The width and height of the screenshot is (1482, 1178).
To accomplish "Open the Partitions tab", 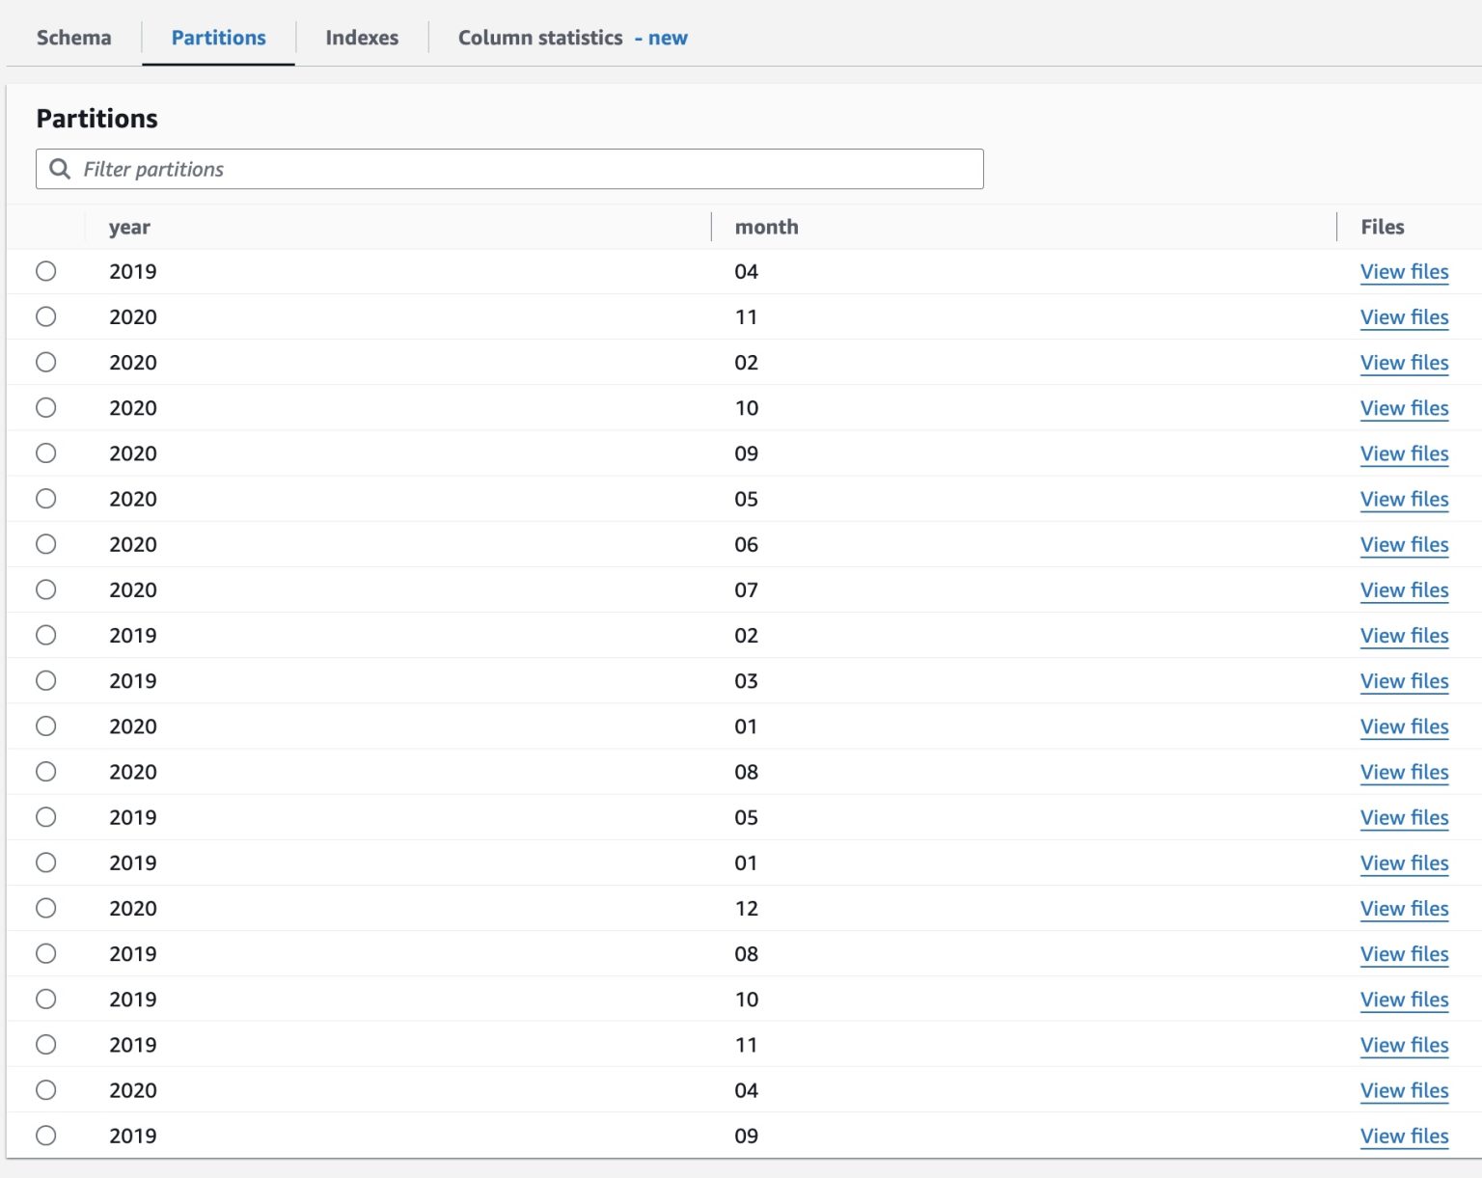I will coord(218,38).
